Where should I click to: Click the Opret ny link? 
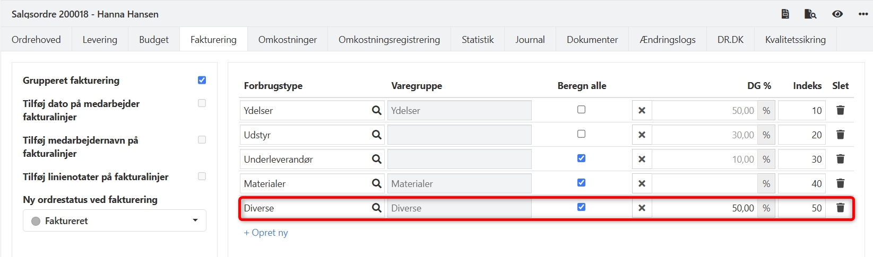[266, 233]
